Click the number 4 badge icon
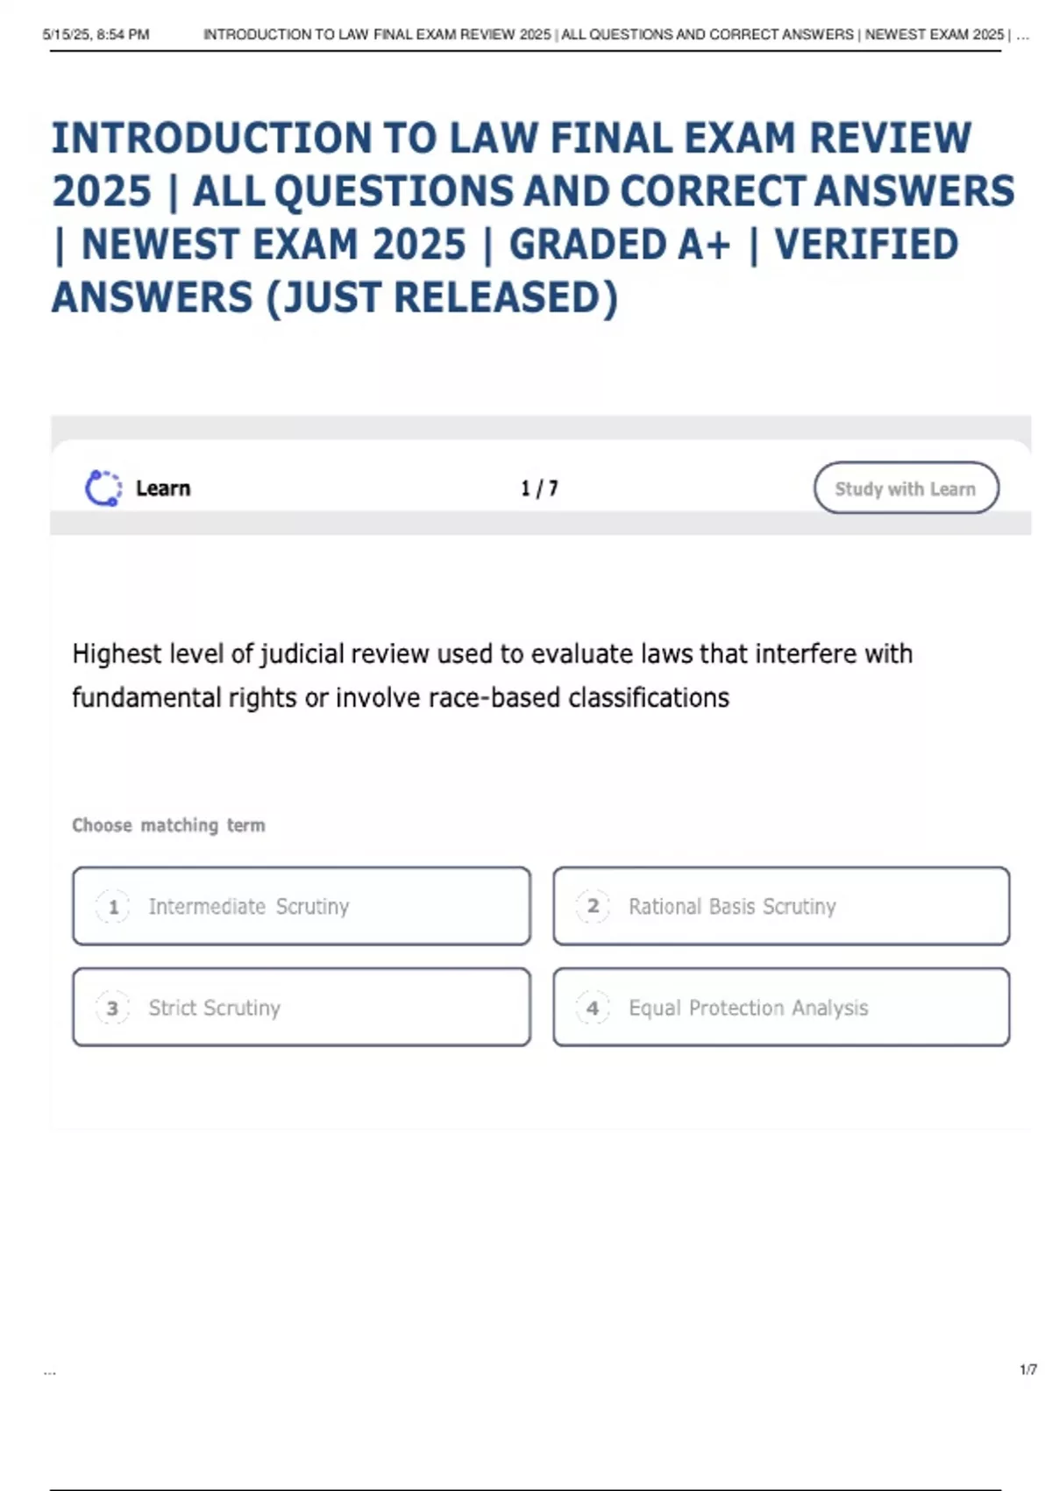This screenshot has height=1491, width=1052. [593, 1009]
